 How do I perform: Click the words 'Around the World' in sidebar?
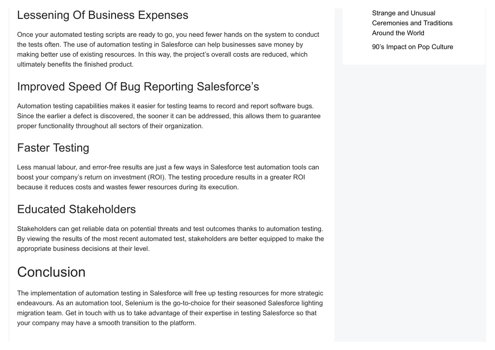coord(398,33)
